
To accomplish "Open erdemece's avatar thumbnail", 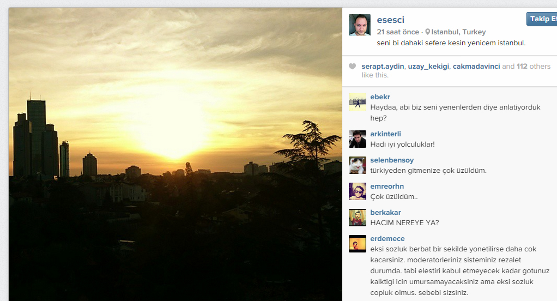I will tap(358, 244).
